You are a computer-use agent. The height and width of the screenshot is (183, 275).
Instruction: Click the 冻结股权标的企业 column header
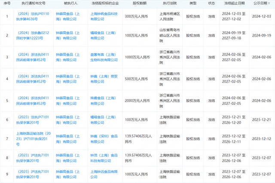pyautogui.click(x=105, y=3)
